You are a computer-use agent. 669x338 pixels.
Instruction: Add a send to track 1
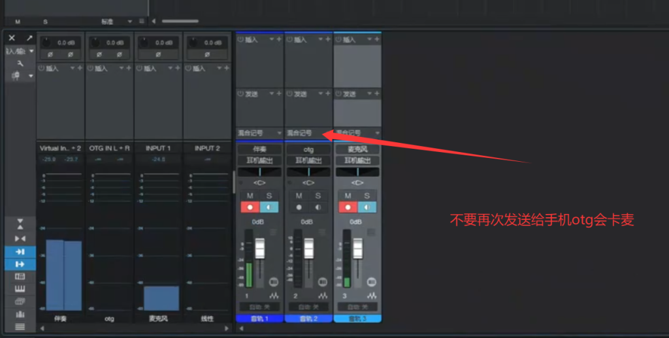coord(279,94)
